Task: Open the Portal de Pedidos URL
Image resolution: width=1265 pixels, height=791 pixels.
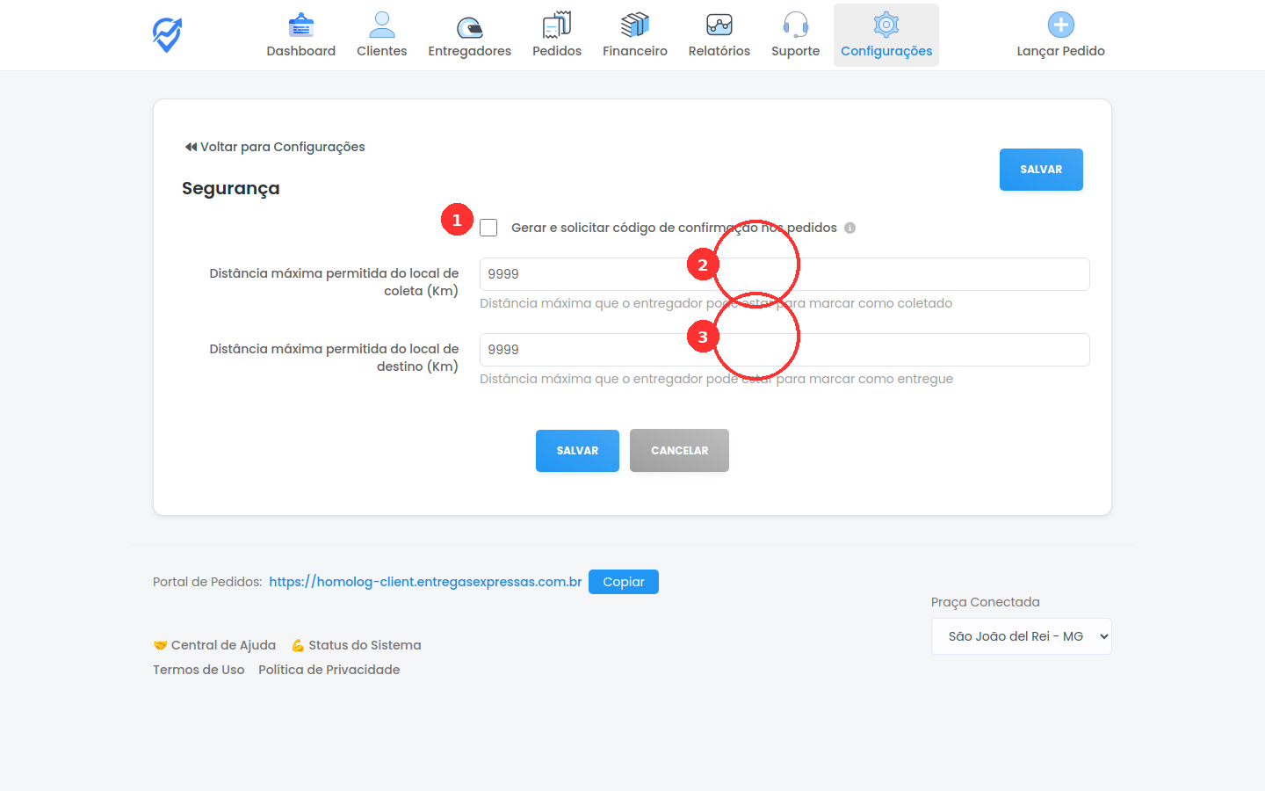Action: tap(425, 581)
